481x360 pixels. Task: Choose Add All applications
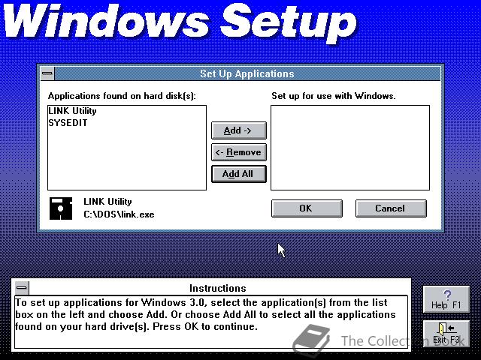click(239, 174)
